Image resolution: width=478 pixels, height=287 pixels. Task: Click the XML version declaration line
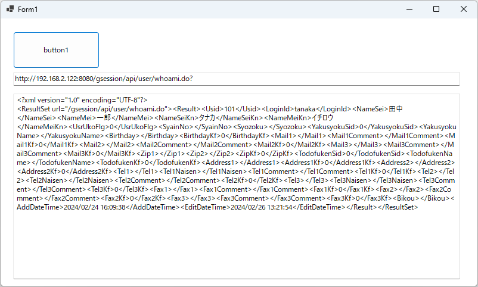pos(82,100)
